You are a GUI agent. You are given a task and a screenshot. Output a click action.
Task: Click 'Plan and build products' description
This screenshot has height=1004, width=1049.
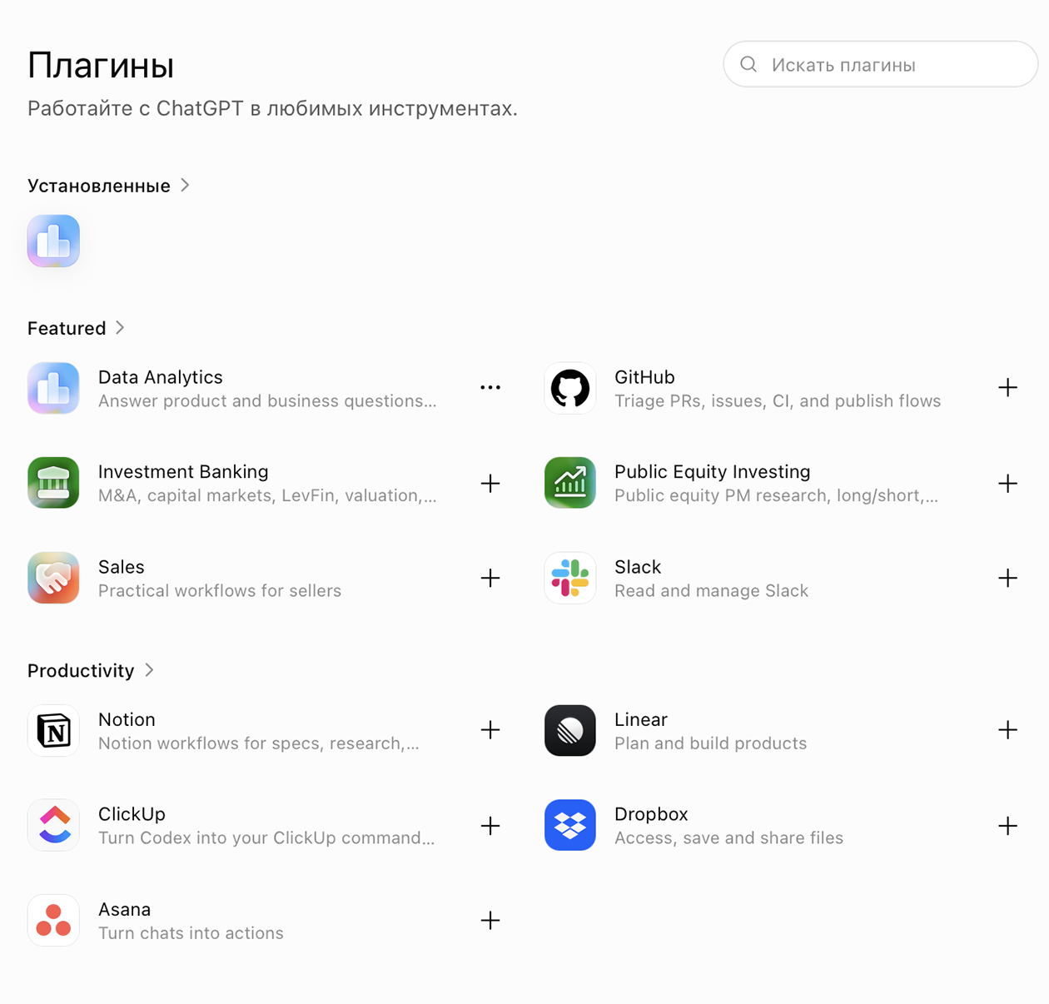click(711, 743)
